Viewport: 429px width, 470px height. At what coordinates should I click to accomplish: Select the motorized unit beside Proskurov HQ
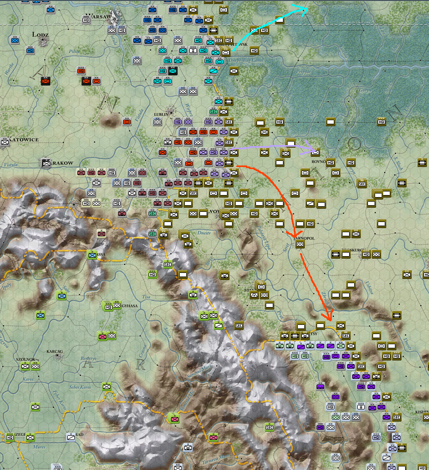(376, 255)
